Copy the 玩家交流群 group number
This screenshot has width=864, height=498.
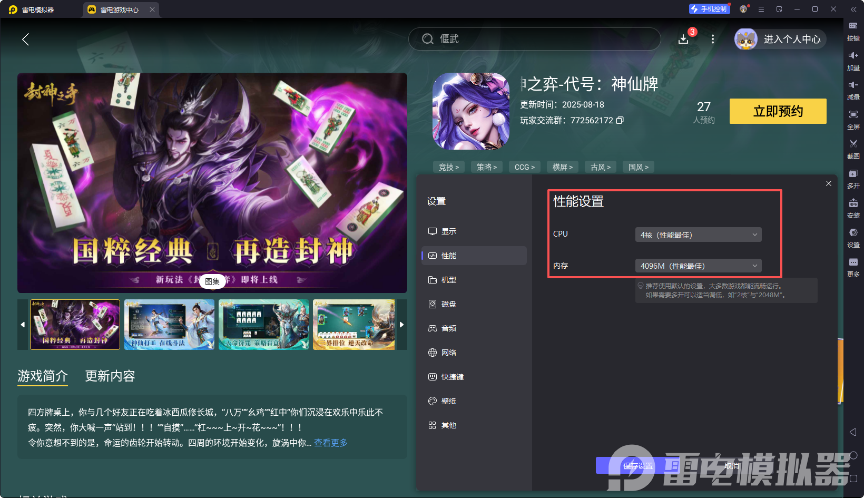[620, 120]
